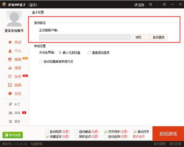Open 设置 link for 鼠标连点

[x=95, y=137]
